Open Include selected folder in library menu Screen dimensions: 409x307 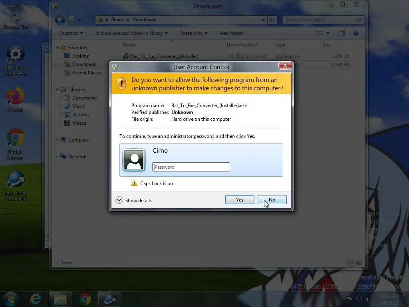pyautogui.click(x=131, y=33)
